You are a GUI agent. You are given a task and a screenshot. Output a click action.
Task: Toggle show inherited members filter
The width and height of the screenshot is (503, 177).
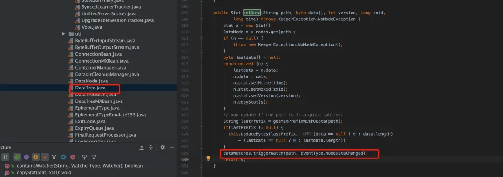pyautogui.click(x=17, y=157)
